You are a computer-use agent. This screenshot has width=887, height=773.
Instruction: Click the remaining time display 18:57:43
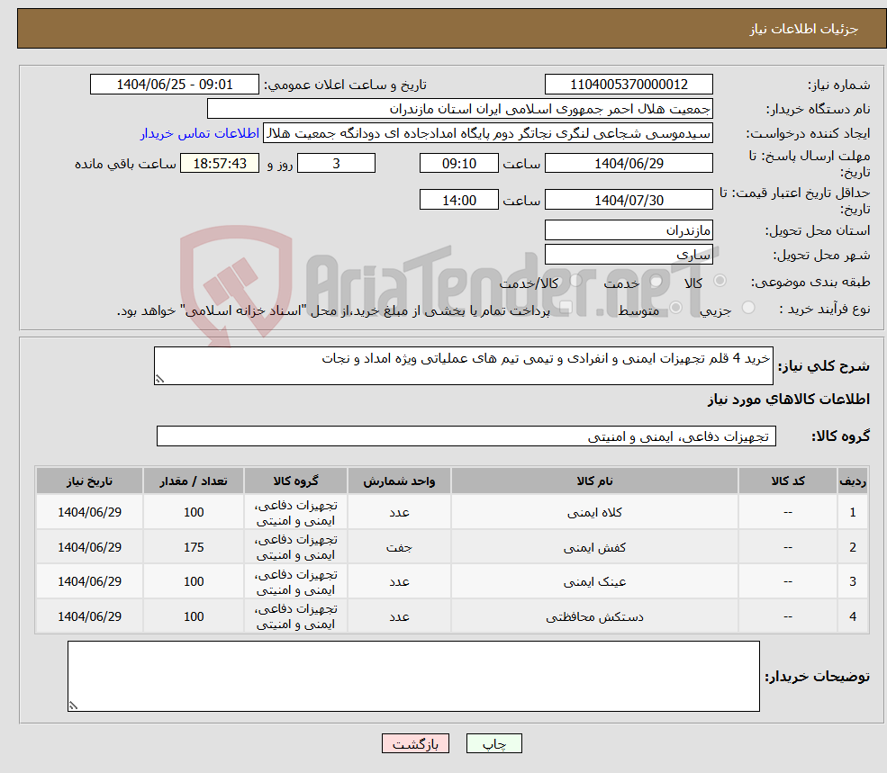click(220, 163)
